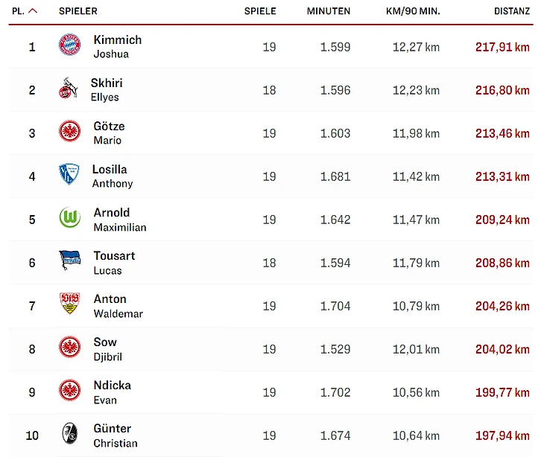
Task: Click the Eintracht Frankfurt logo beside Sow
Action: [69, 348]
